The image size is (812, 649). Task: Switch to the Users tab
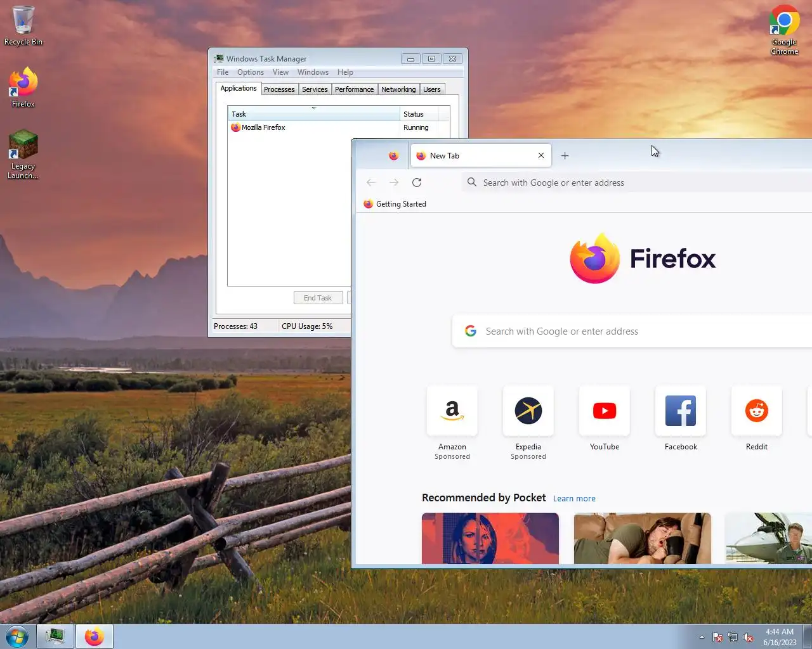pyautogui.click(x=432, y=89)
